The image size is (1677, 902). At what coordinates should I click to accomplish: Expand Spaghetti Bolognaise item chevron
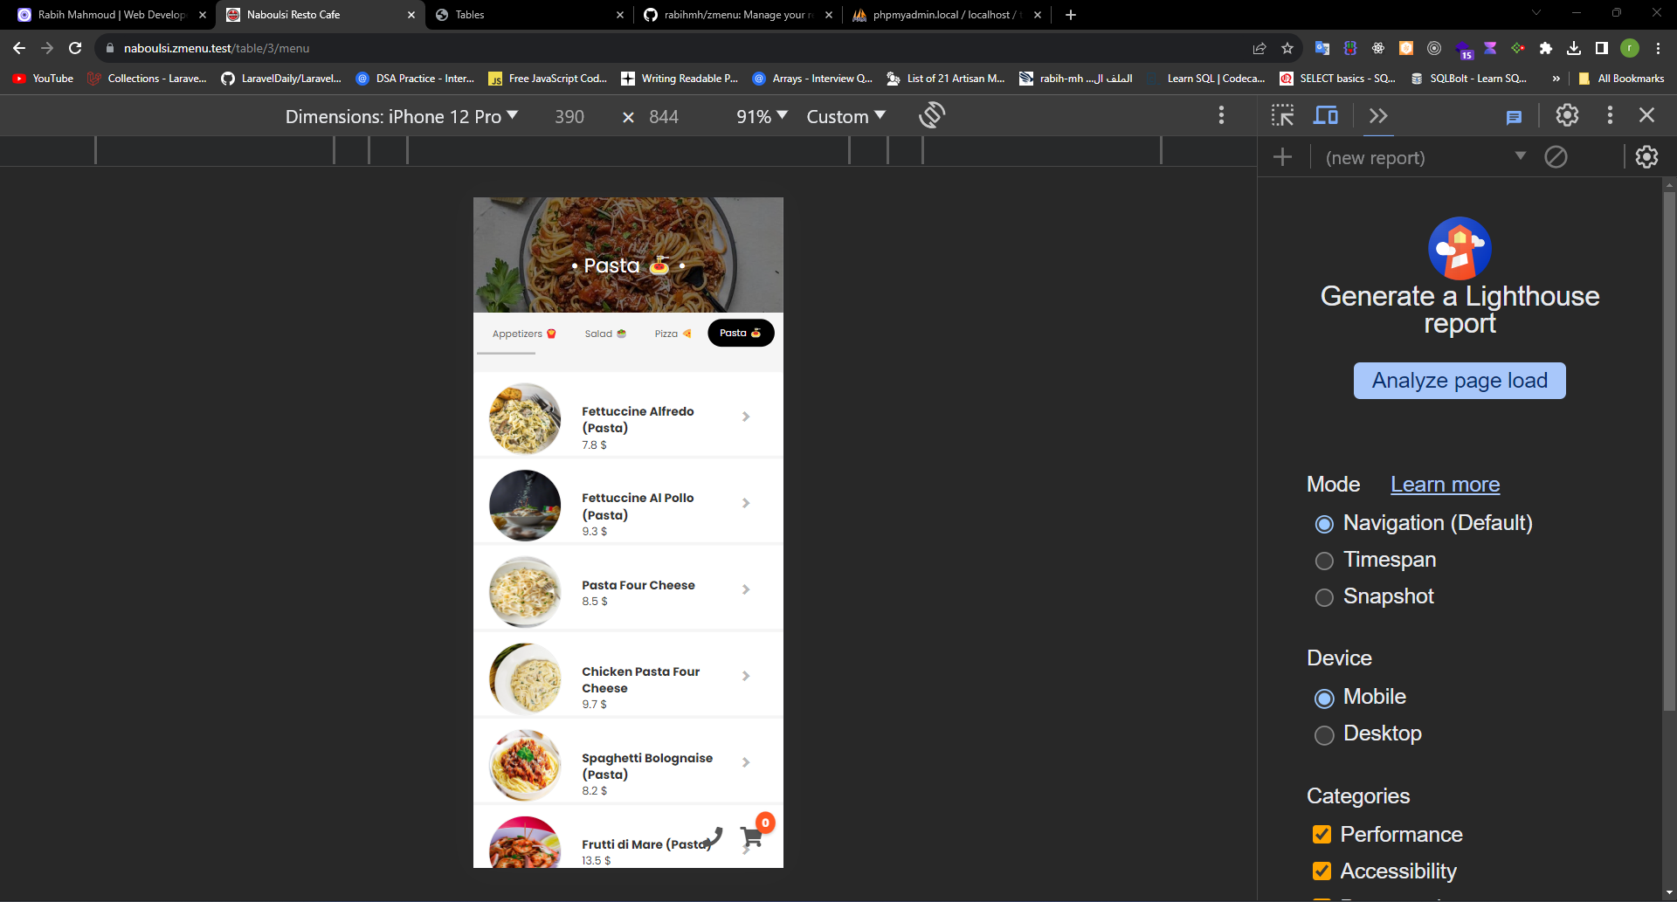(746, 762)
